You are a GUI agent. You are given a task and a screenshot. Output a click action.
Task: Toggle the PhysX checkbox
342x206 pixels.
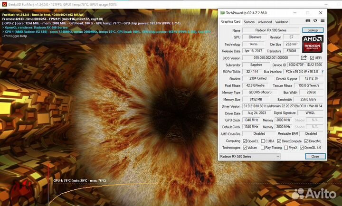point(286,148)
